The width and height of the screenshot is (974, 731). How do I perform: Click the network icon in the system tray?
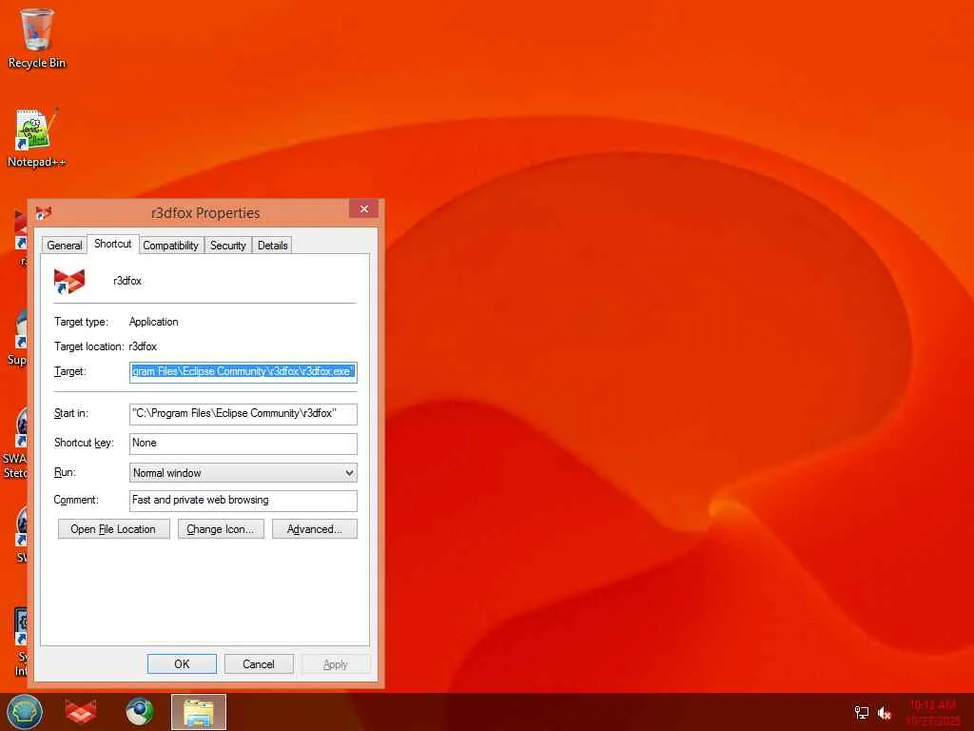click(x=862, y=712)
